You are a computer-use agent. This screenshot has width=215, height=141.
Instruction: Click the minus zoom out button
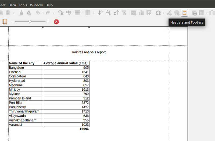click(x=12, y=22)
